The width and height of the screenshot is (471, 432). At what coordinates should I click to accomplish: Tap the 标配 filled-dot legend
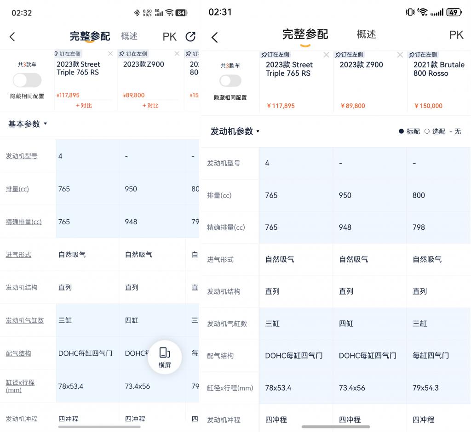pos(409,131)
